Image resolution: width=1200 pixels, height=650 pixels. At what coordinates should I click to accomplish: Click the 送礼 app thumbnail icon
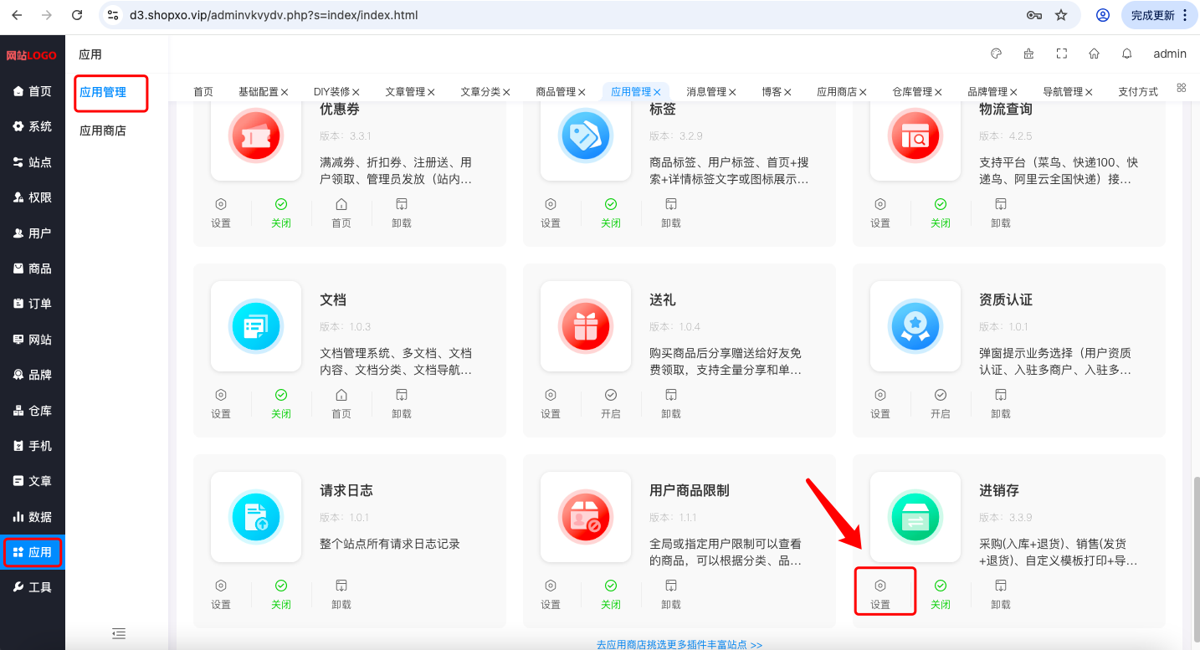tap(586, 326)
